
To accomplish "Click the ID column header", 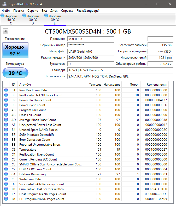I will tap(14, 85).
